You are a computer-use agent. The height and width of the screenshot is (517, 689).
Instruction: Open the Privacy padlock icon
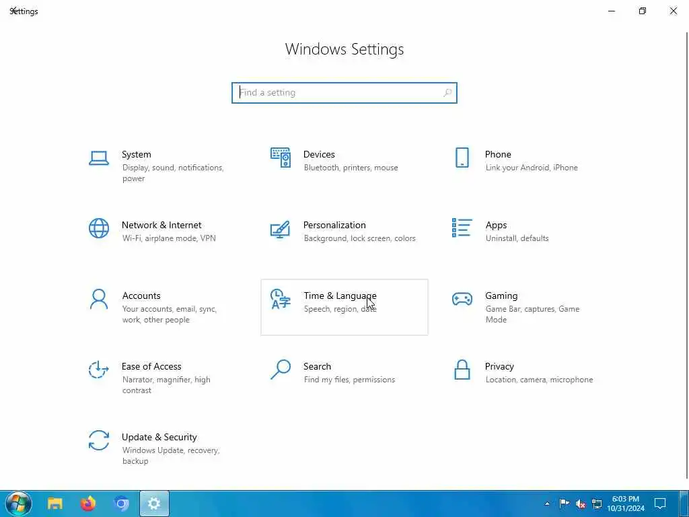(462, 370)
